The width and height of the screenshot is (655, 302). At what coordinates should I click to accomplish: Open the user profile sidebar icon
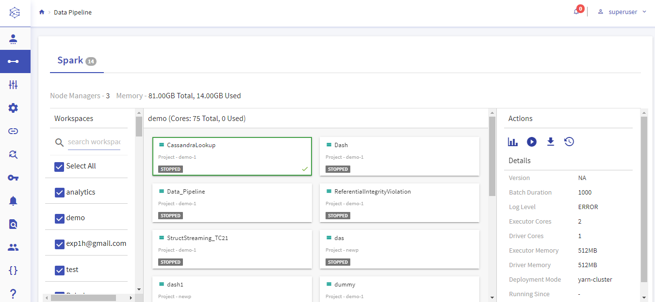coord(13,39)
